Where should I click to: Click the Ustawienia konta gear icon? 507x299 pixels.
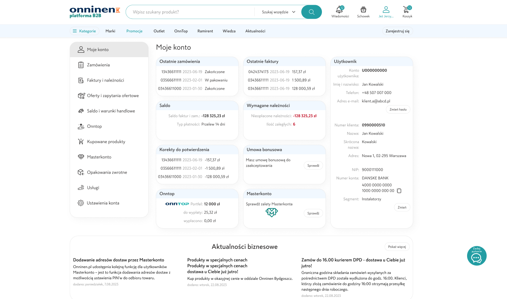(x=81, y=203)
